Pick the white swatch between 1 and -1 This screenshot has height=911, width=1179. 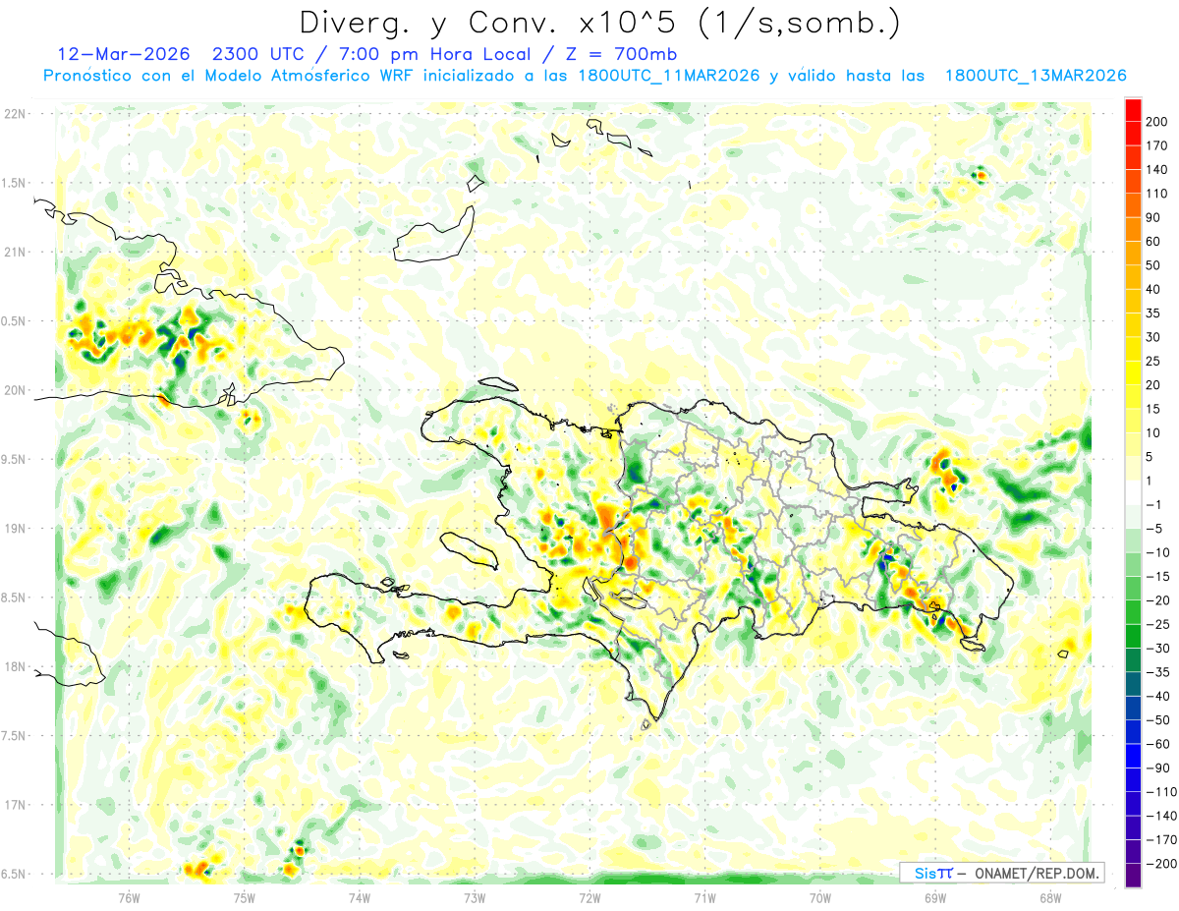[1133, 492]
